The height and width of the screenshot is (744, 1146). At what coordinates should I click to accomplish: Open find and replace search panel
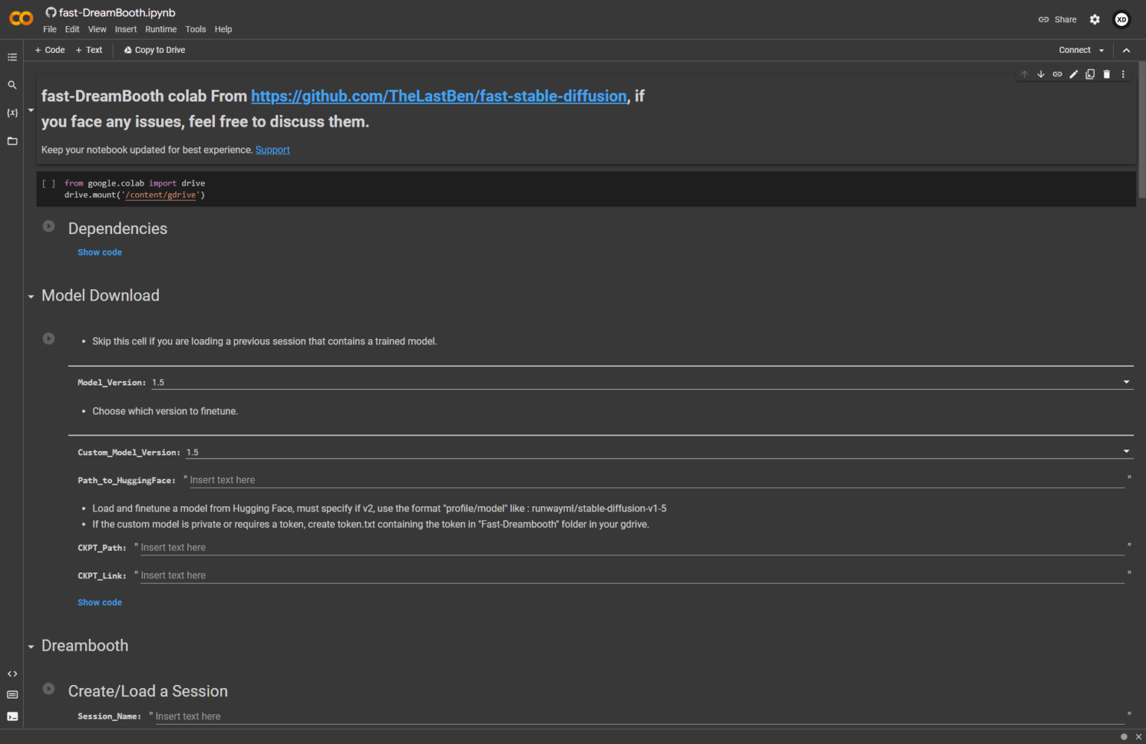click(x=12, y=85)
